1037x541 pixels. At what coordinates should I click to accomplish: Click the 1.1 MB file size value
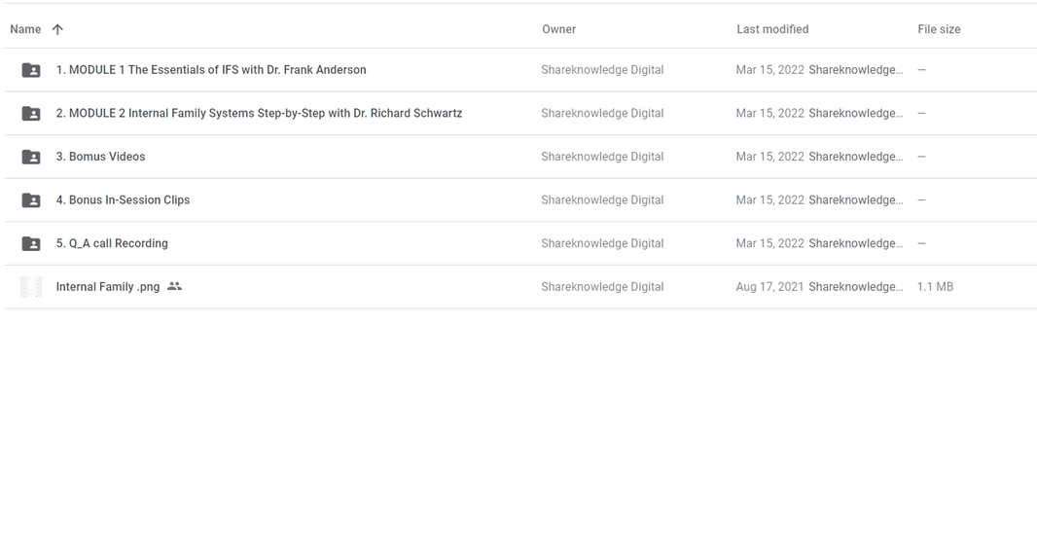click(935, 287)
